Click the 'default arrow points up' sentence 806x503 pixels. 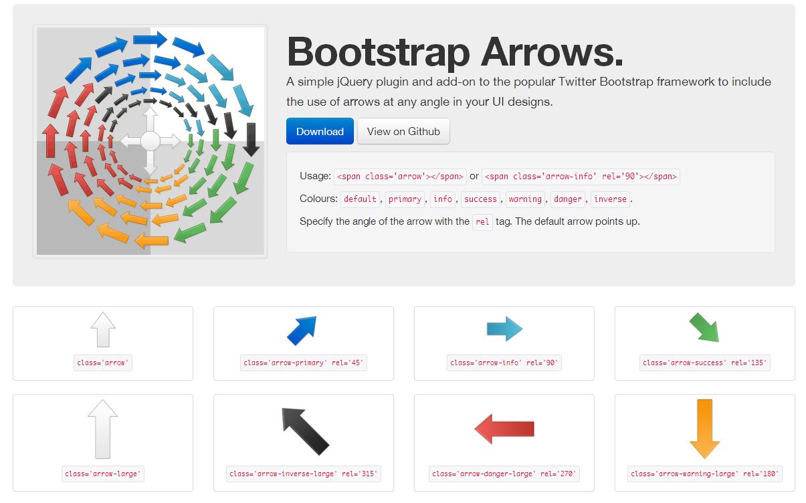577,221
